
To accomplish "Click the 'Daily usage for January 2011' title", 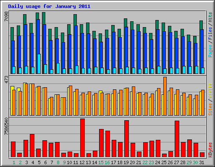I will 49,6.
